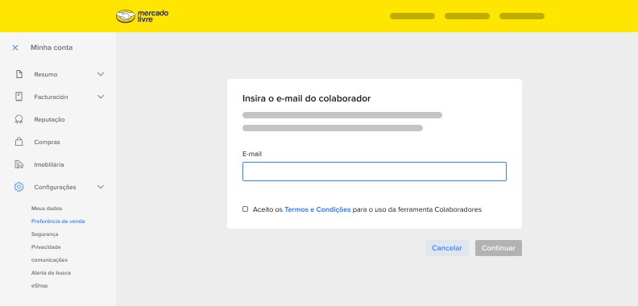Click the Mercado Livre handshake logo
This screenshot has height=306, width=638.
coord(142,16)
